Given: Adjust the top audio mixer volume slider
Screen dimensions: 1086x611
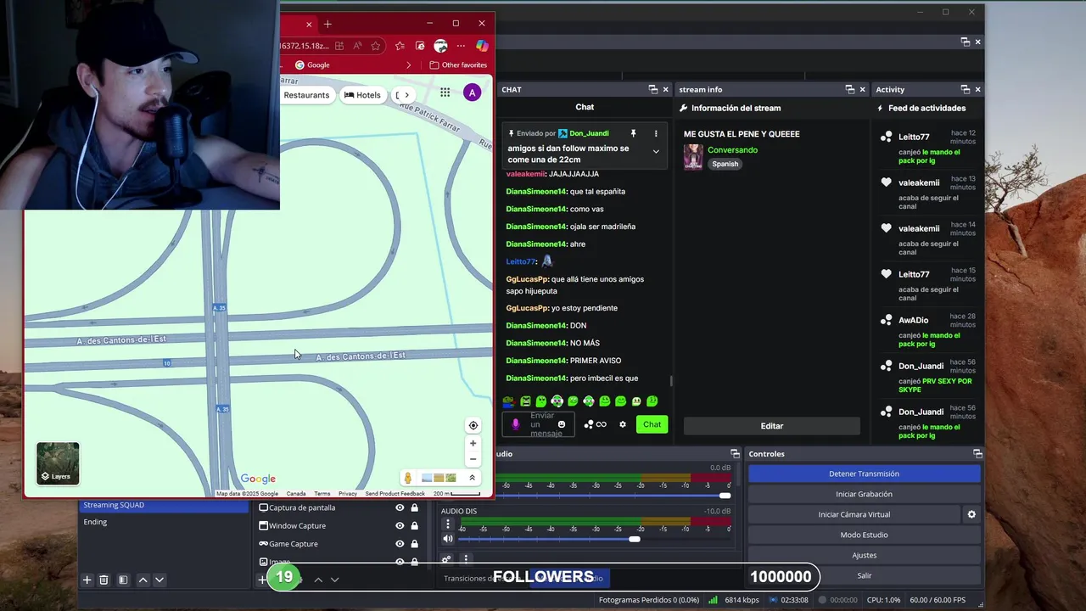Looking at the screenshot, I should [x=614, y=496].
